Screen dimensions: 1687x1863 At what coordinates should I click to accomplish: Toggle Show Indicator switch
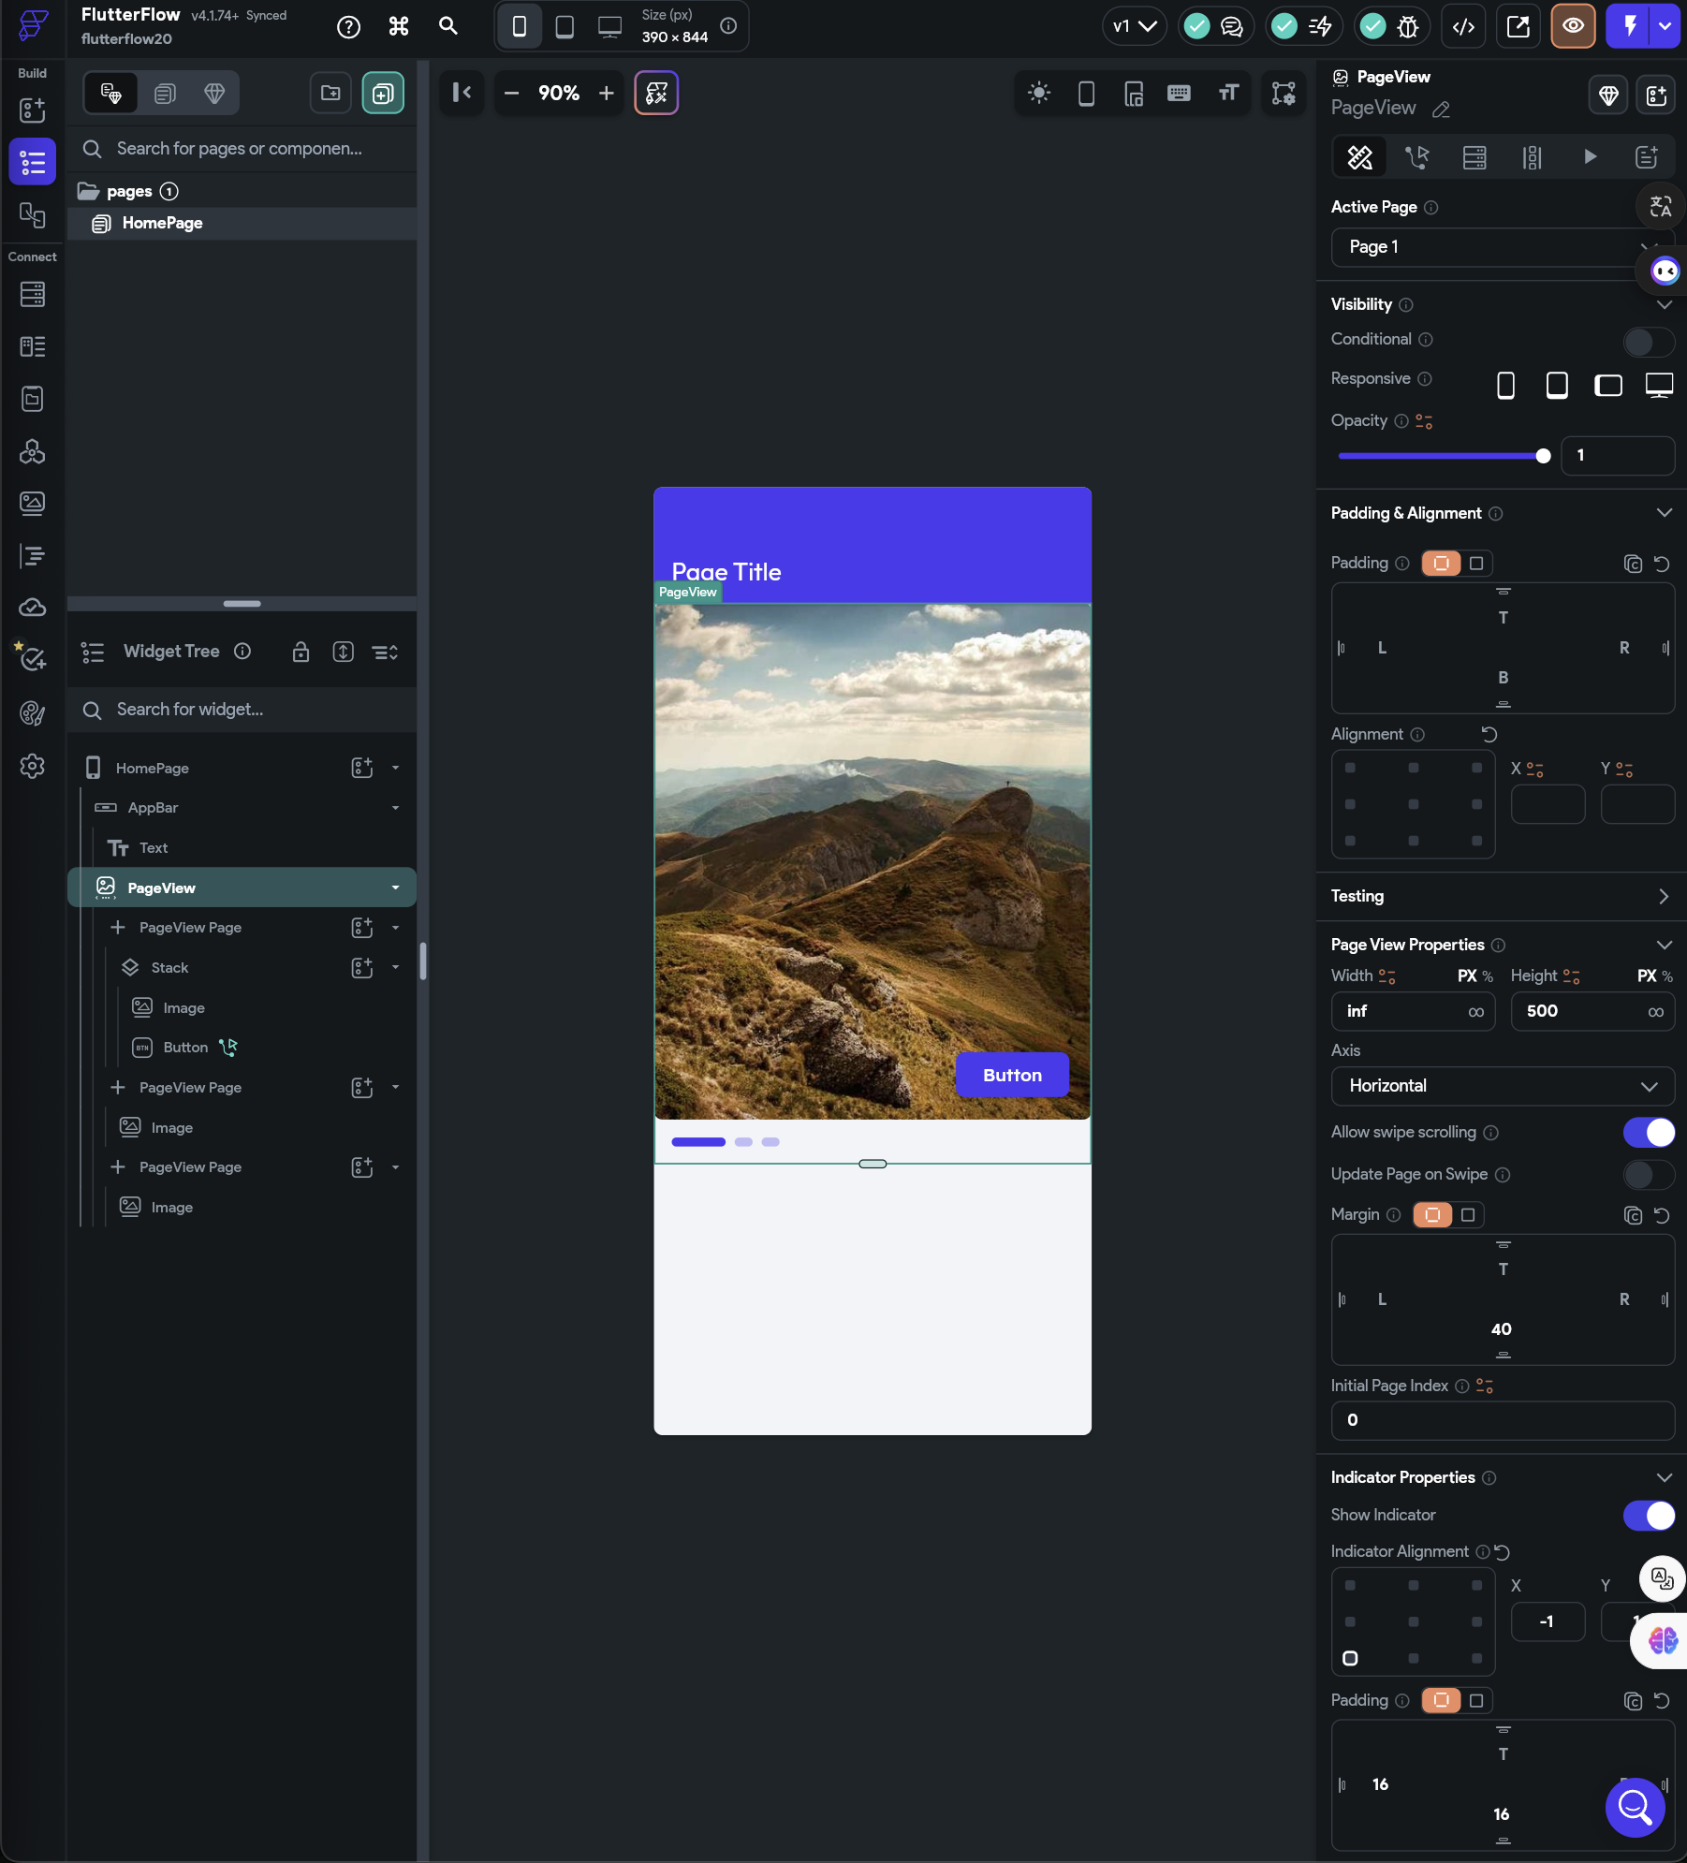[1648, 1515]
